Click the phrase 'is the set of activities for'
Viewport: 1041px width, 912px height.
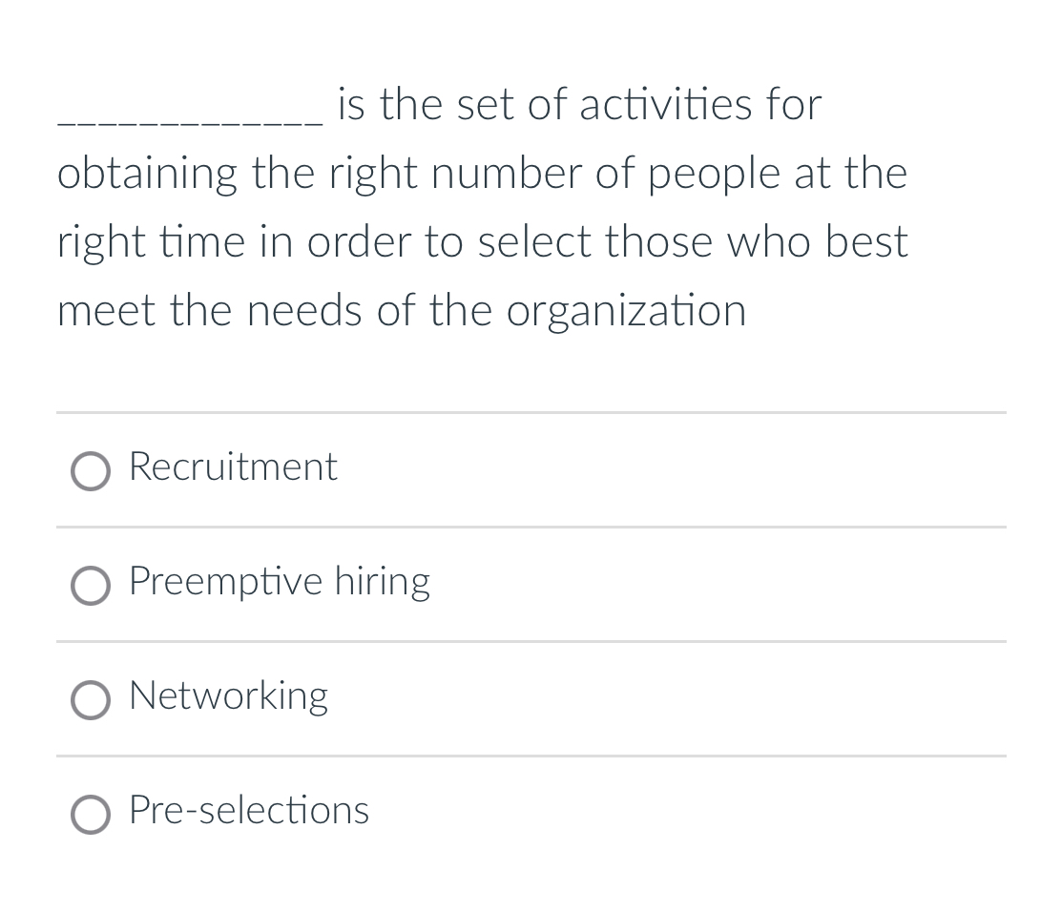click(579, 104)
